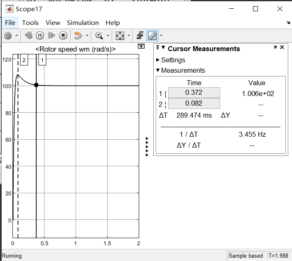
Task: Minimize the Scope17 window
Action: 231,9
